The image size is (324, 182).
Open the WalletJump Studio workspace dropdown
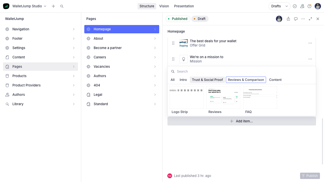pos(29,6)
